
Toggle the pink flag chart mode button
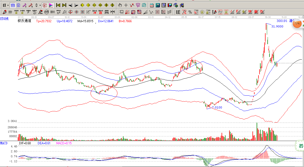tap(51, 5)
